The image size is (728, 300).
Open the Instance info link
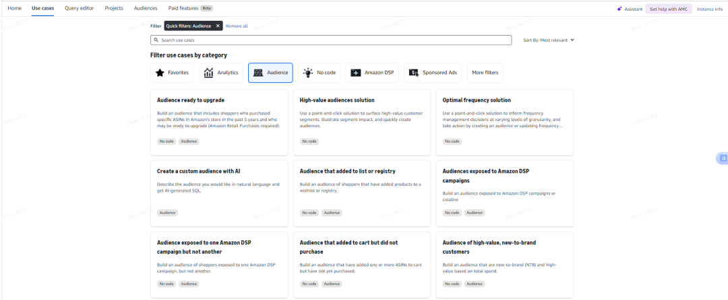pyautogui.click(x=709, y=9)
